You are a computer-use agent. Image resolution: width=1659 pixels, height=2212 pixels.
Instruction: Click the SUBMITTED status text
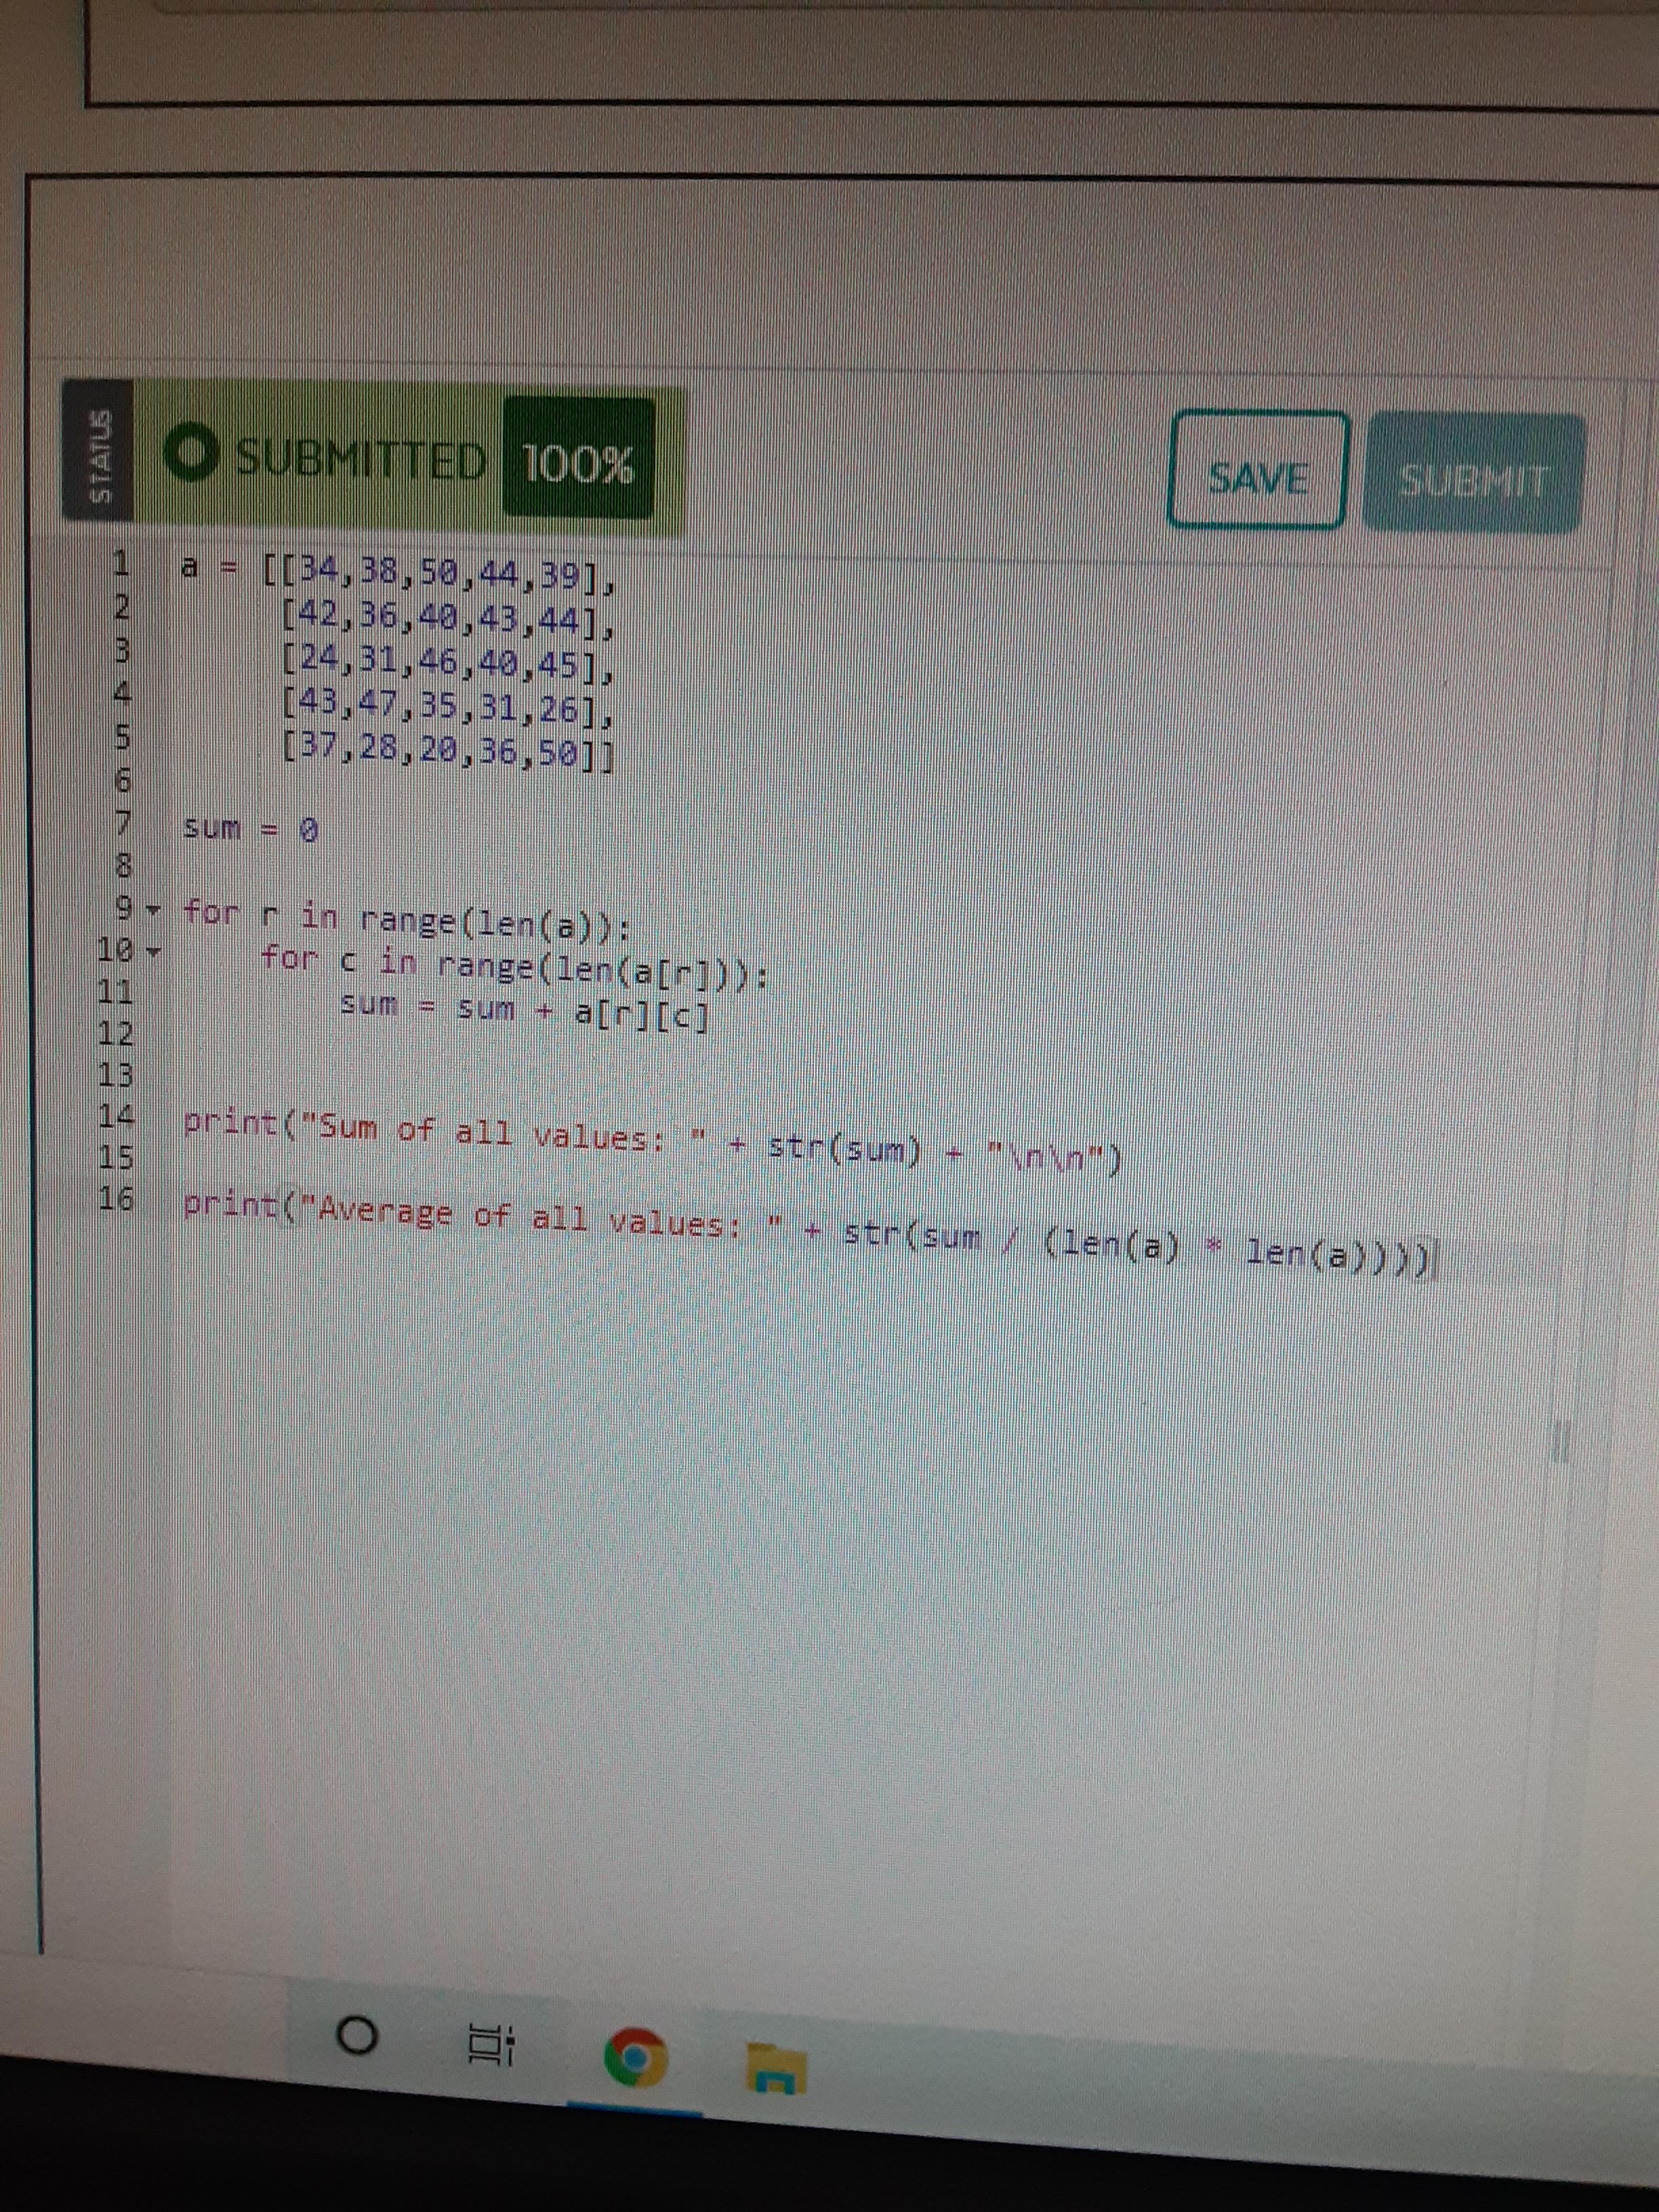pyautogui.click(x=360, y=459)
